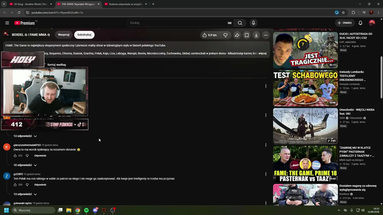Show the on-screen keyboard in search box
This screenshot has height=215, width=383.
[x=230, y=23]
